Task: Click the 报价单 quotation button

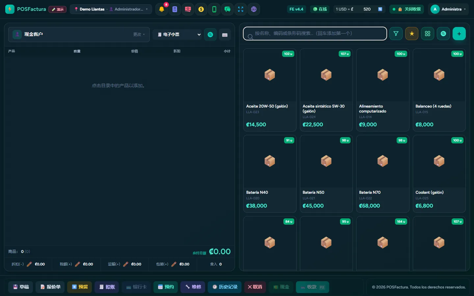Action: 50,287
